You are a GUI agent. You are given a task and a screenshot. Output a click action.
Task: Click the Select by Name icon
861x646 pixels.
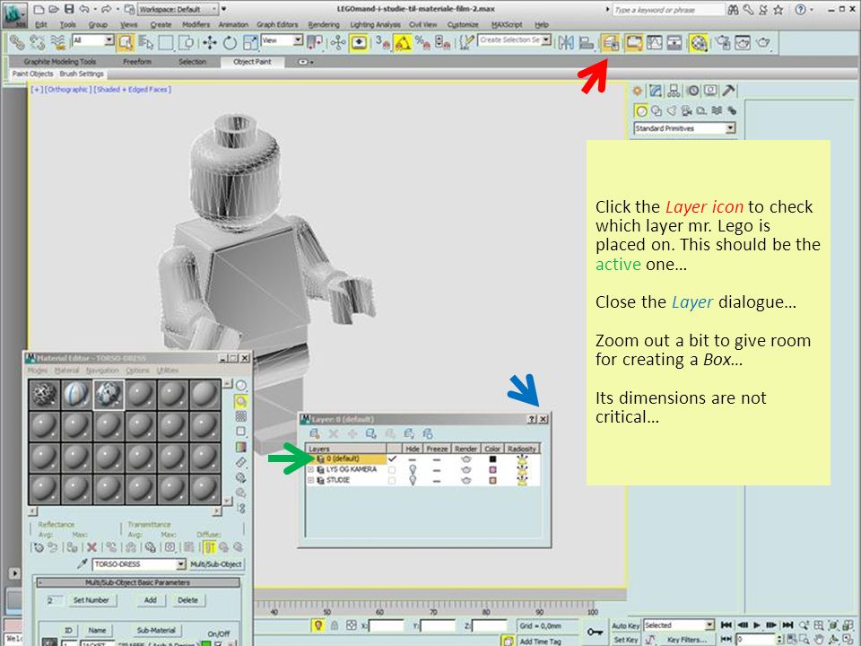pyautogui.click(x=145, y=42)
